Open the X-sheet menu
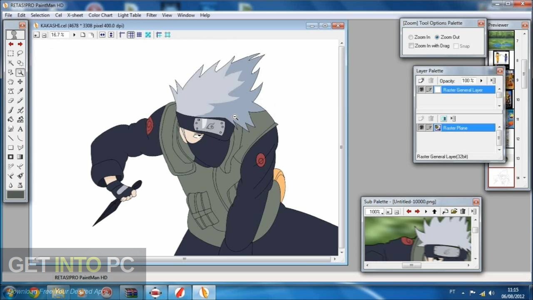The height and width of the screenshot is (300, 533). (x=75, y=15)
